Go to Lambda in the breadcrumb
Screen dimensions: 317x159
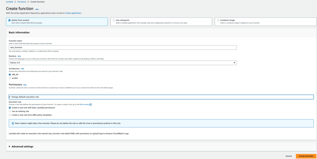(x=10, y=2)
